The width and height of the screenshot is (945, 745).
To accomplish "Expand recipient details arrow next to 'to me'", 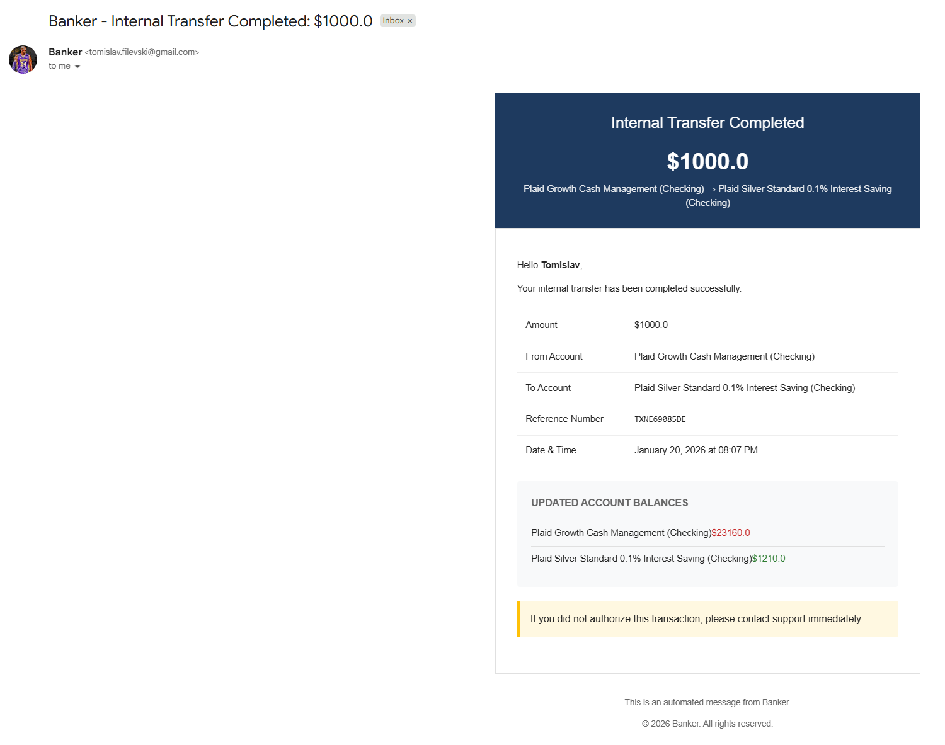I will (77, 66).
